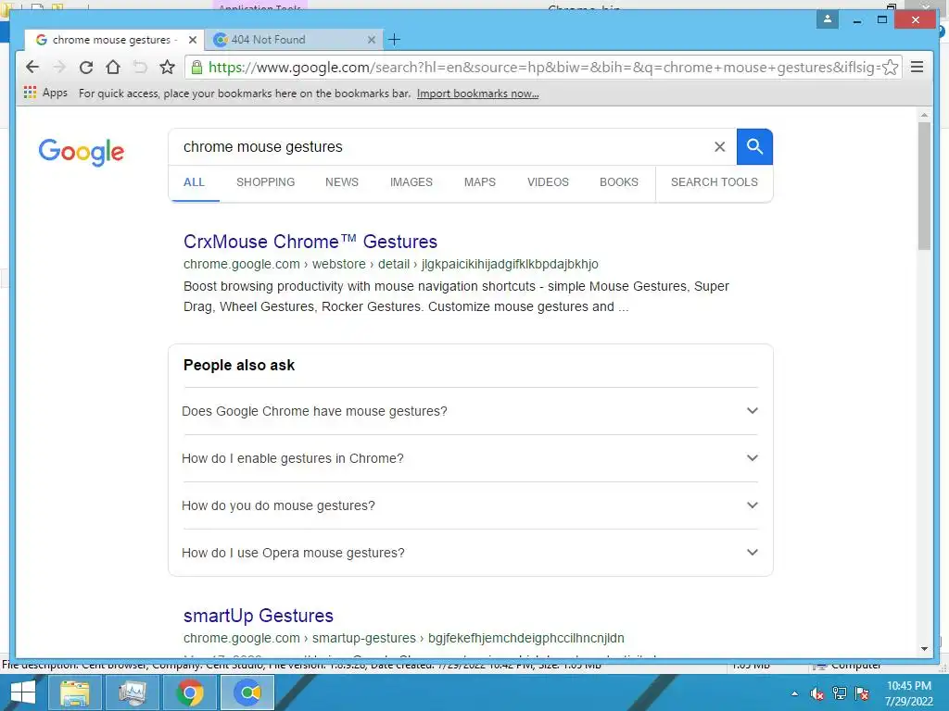Switch to SHOPPING results
949x711 pixels.
pyautogui.click(x=266, y=182)
